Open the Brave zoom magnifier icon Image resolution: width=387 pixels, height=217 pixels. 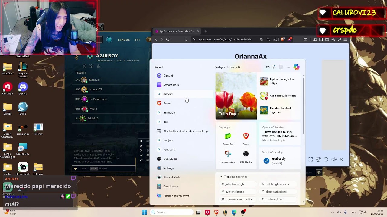[268, 39]
